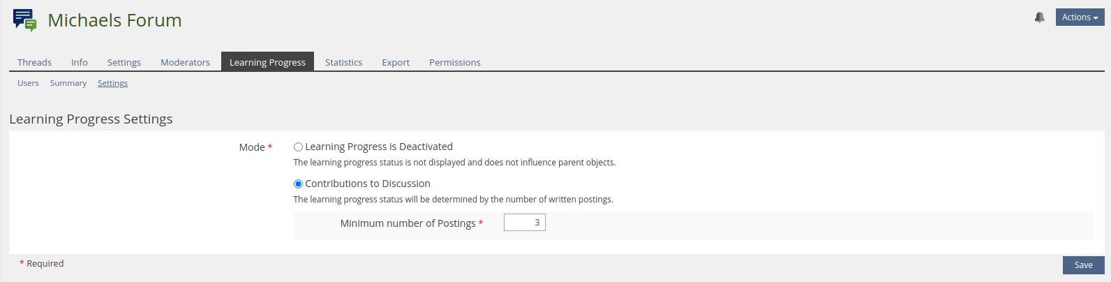
Task: View the Statistics tab
Action: click(x=343, y=62)
